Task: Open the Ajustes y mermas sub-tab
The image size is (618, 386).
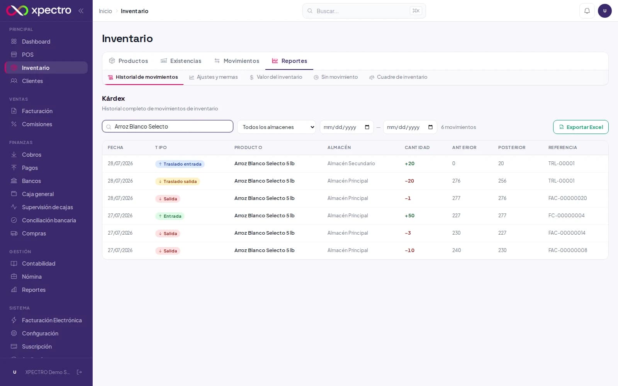Action: click(213, 77)
